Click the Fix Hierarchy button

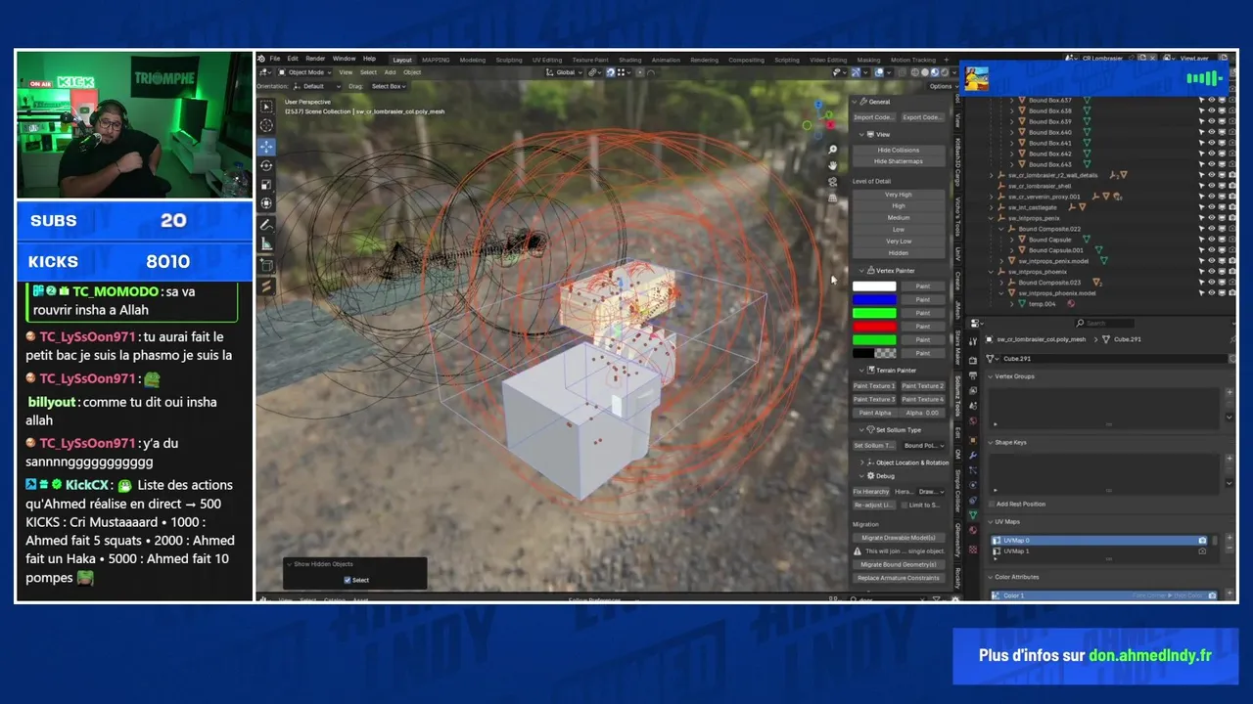[870, 491]
